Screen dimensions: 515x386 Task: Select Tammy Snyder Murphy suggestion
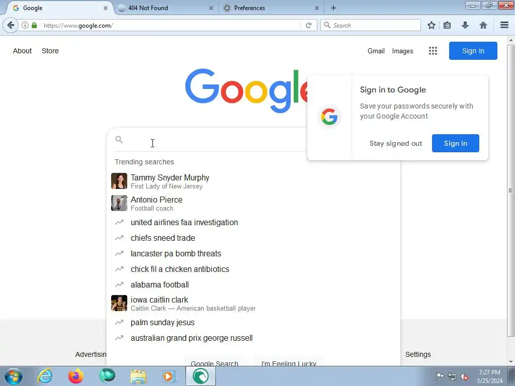point(253,181)
